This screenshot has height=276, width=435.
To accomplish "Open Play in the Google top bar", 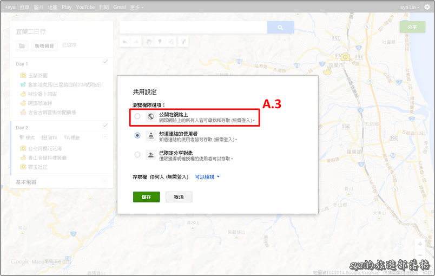I will pyautogui.click(x=67, y=7).
